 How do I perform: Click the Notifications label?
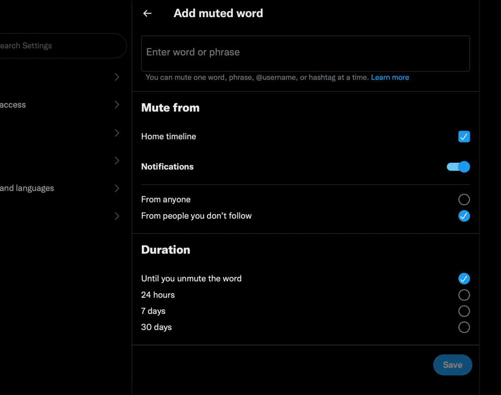tap(167, 167)
